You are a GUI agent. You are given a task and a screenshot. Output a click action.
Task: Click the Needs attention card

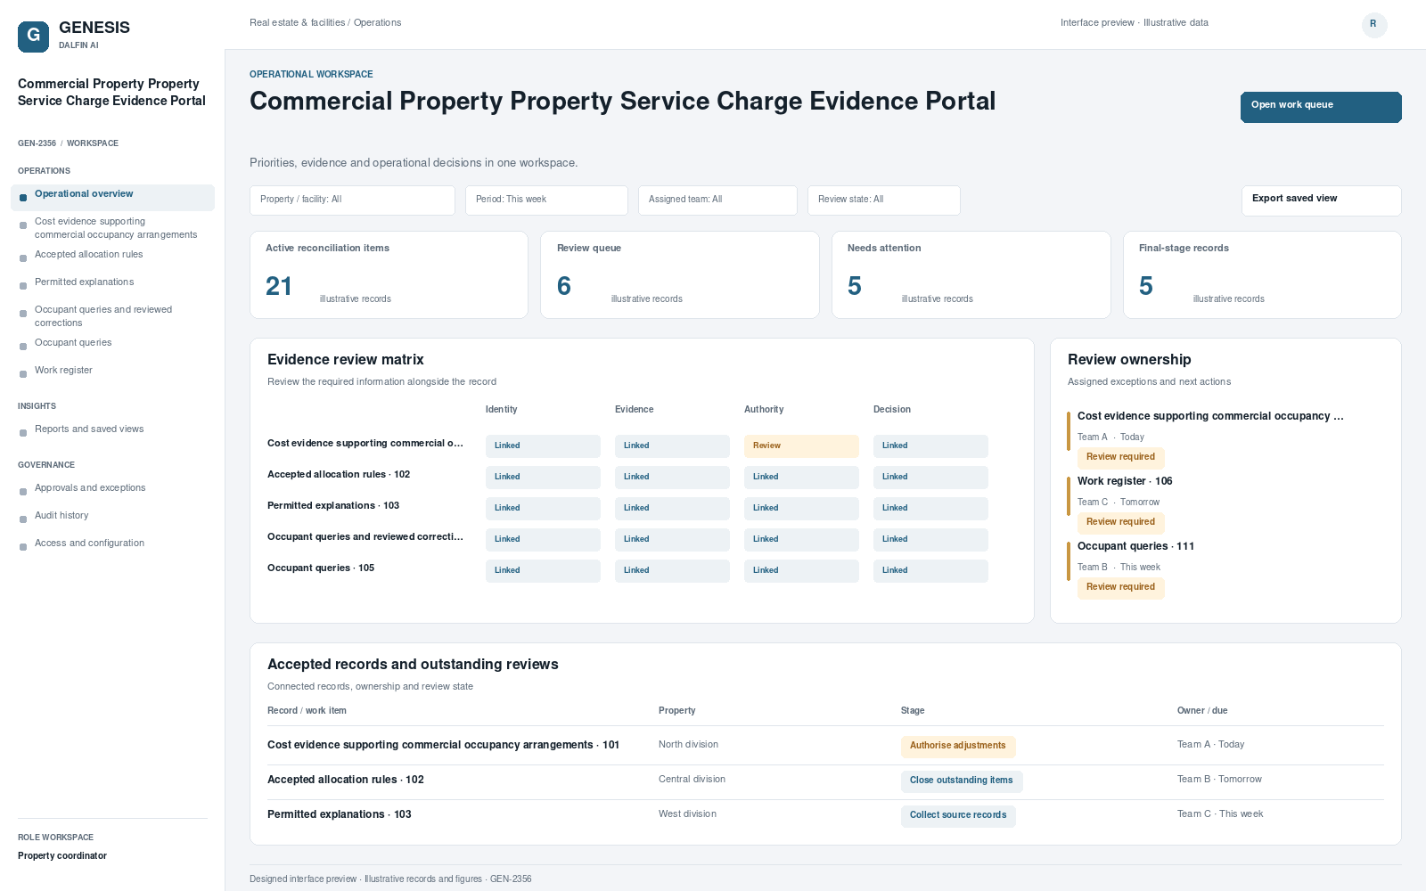(x=971, y=274)
